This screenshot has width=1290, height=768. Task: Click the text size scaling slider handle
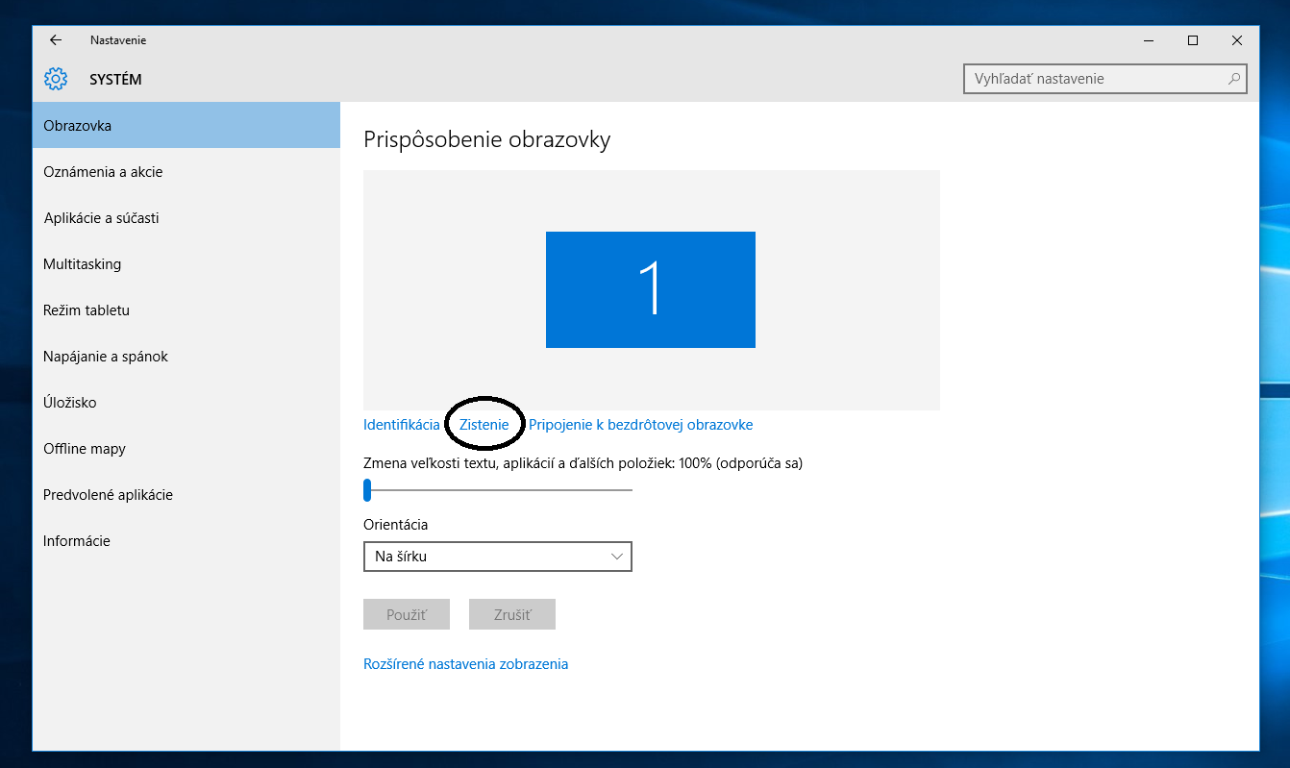(x=367, y=490)
